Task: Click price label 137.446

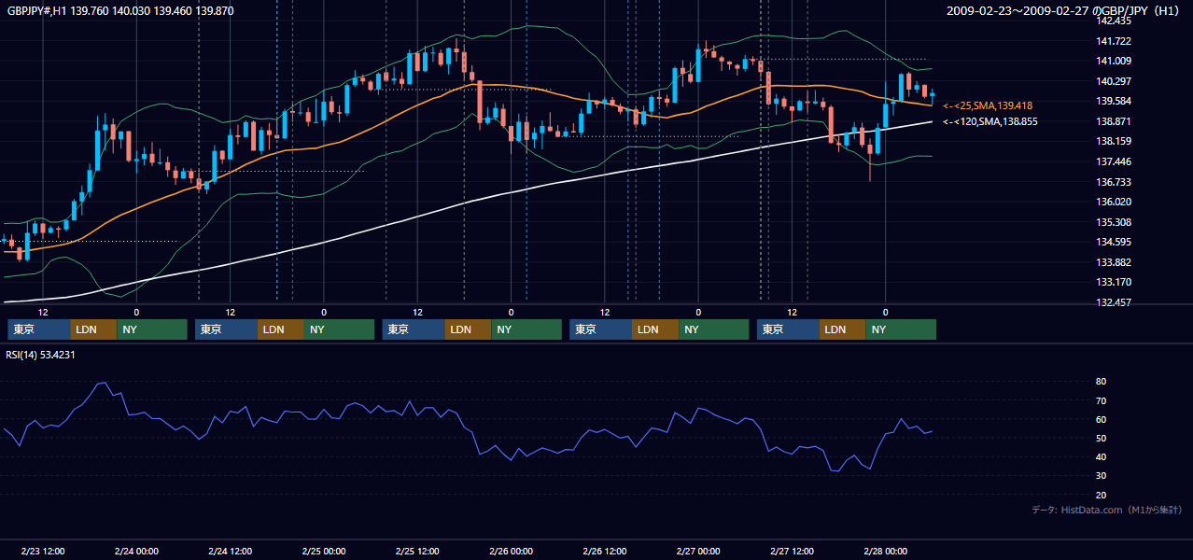Action: 1113,161
